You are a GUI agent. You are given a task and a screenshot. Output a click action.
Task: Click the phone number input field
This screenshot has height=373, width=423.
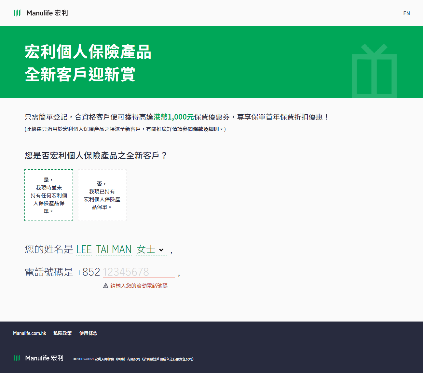(x=139, y=272)
